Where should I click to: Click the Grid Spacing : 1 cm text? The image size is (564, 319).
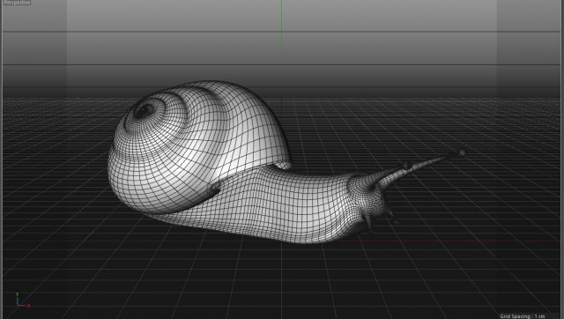pyautogui.click(x=523, y=316)
